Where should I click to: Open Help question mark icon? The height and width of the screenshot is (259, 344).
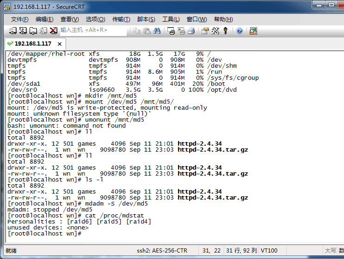[240, 31]
